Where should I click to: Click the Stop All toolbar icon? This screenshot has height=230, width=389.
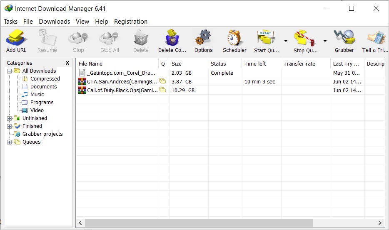point(110,38)
